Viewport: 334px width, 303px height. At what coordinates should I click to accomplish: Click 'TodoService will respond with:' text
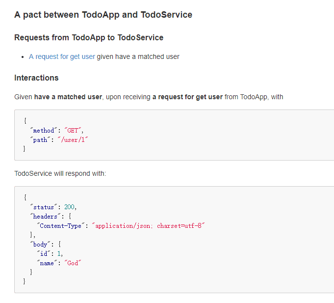[60, 173]
